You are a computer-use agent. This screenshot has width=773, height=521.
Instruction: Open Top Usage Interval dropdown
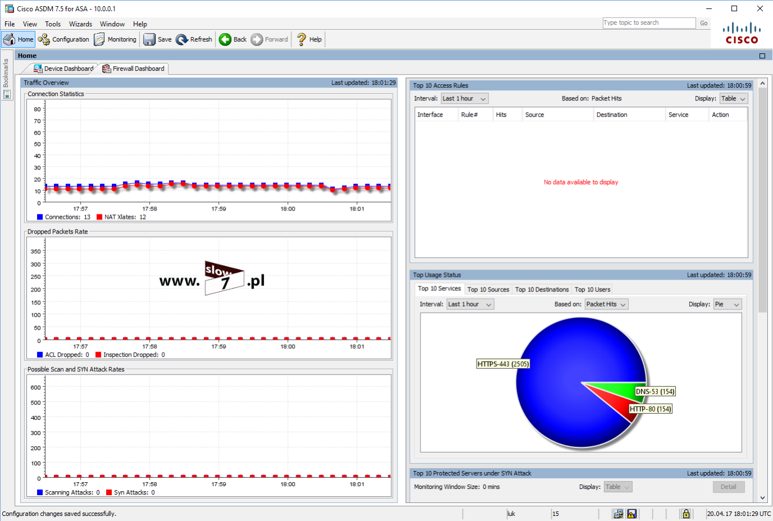[x=470, y=304]
